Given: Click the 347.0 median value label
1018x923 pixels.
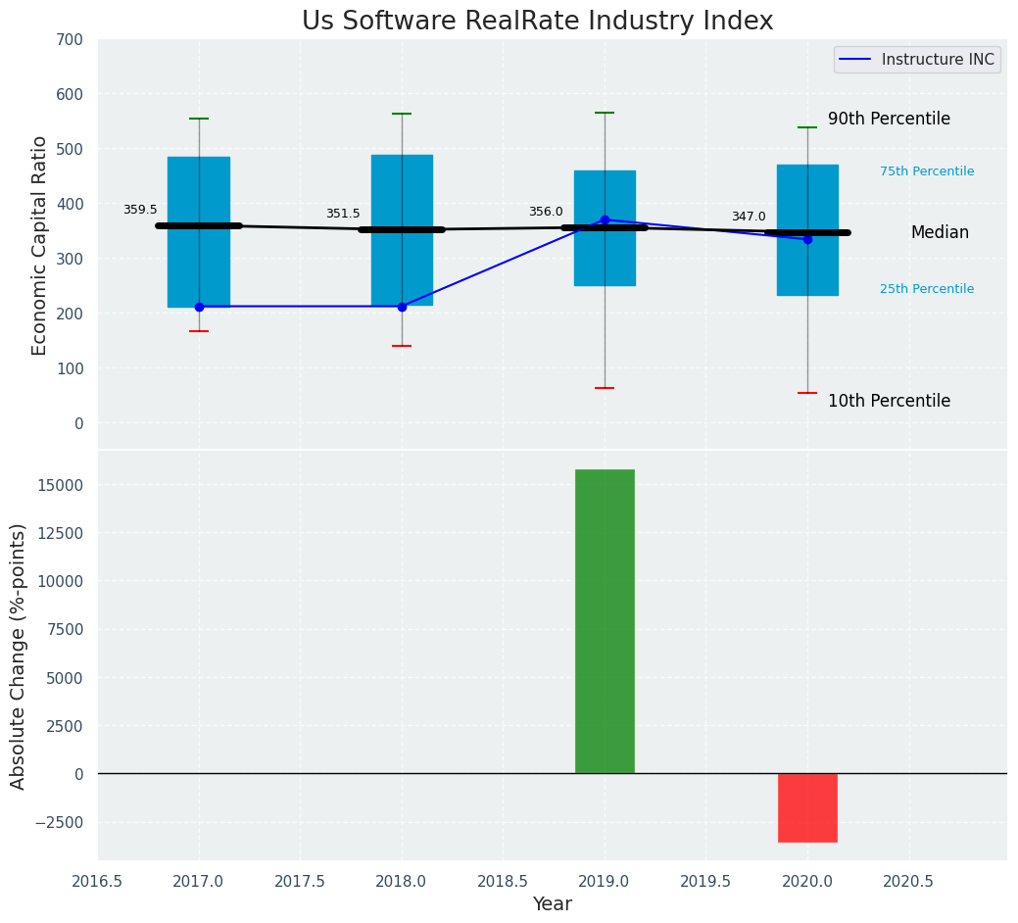Looking at the screenshot, I should [749, 217].
